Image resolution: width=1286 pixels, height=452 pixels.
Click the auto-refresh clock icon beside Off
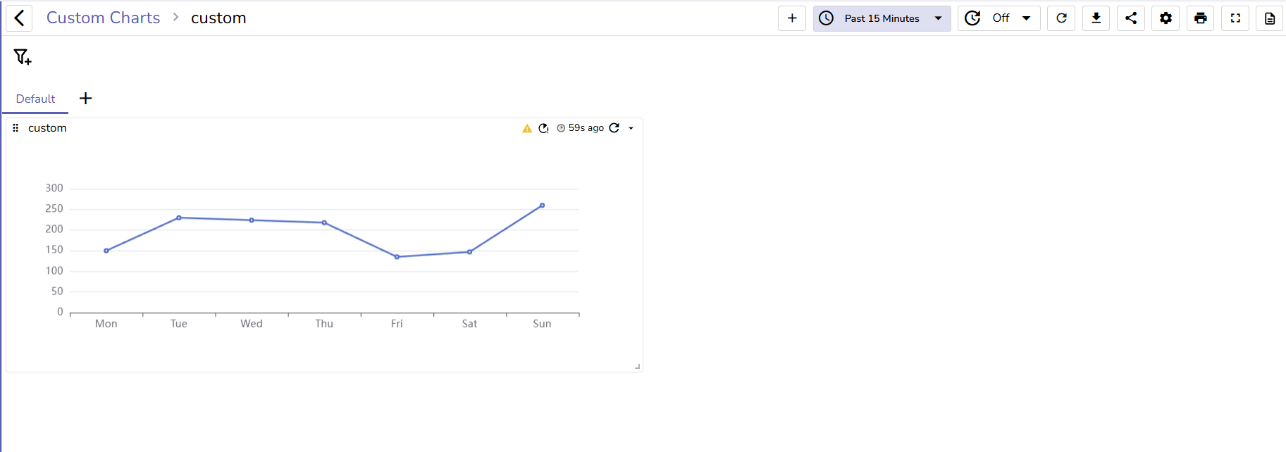click(x=972, y=18)
